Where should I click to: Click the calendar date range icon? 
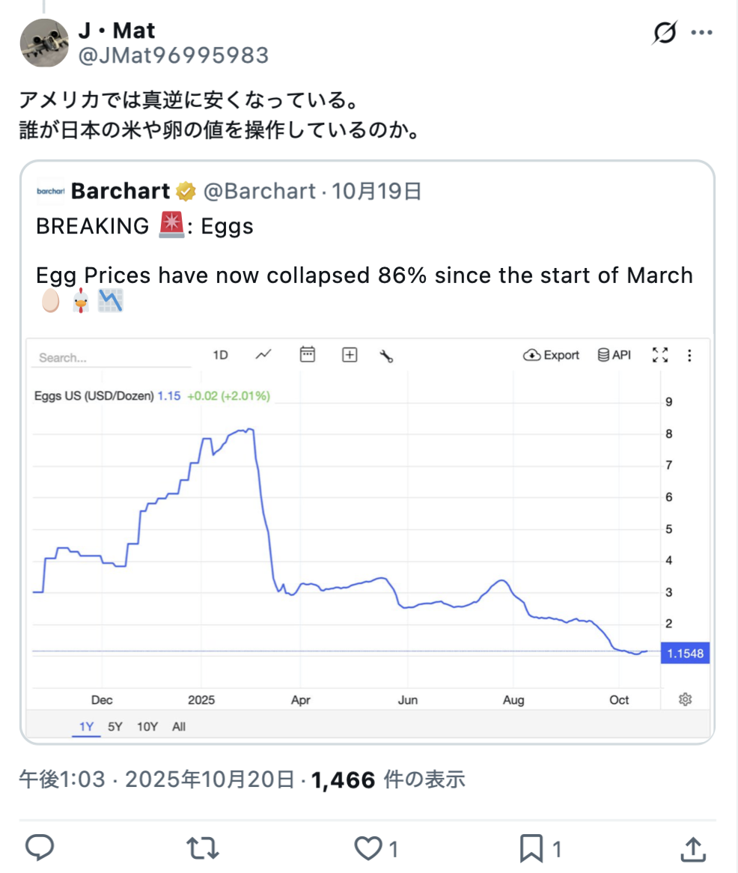click(307, 355)
